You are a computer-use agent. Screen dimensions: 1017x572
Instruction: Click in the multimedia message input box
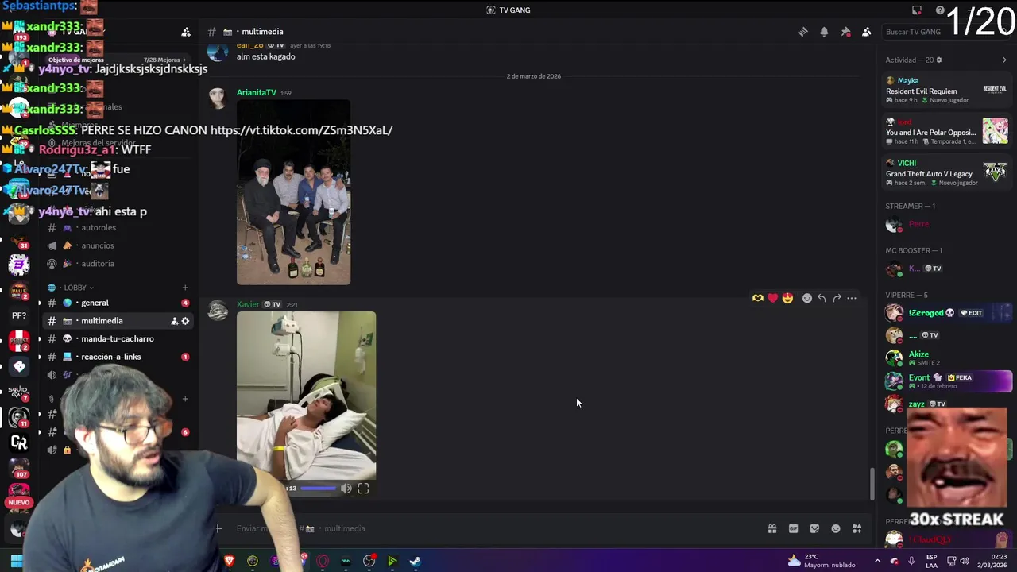[493, 528]
